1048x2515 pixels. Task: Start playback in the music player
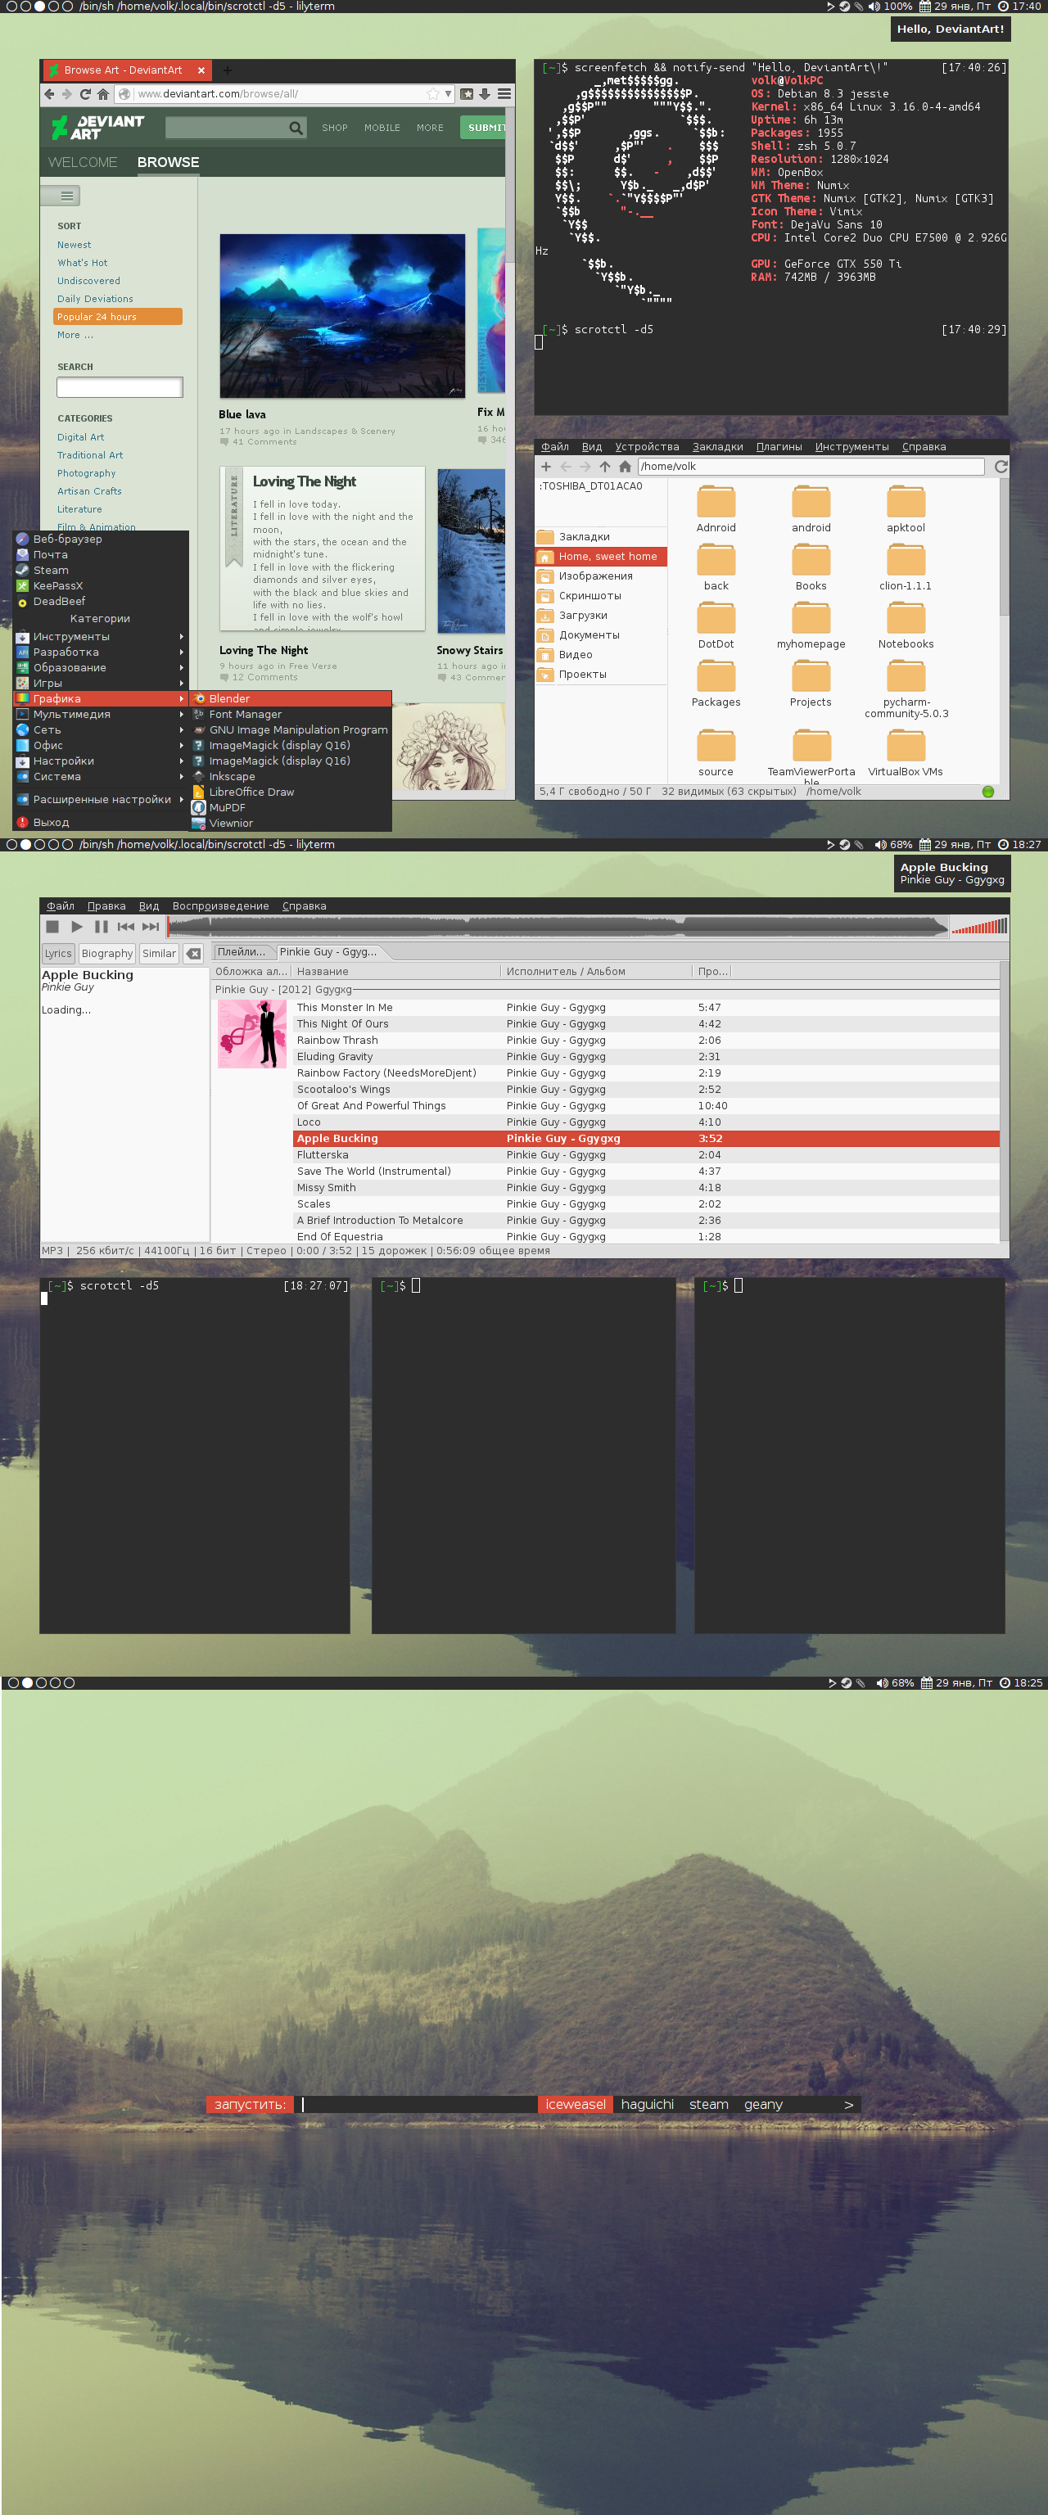pos(77,927)
